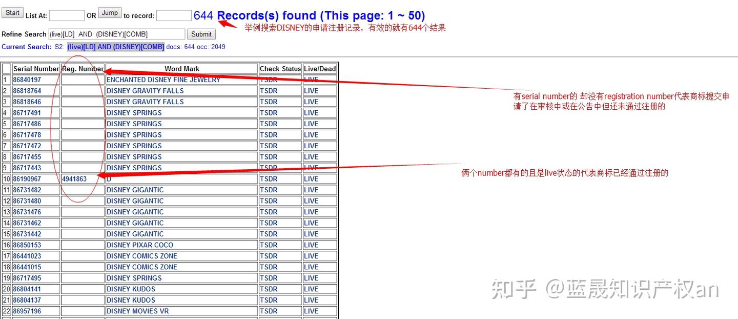The width and height of the screenshot is (738, 319).
Task: Open DISNEY PIXAR COCO word mark
Action: 140,245
